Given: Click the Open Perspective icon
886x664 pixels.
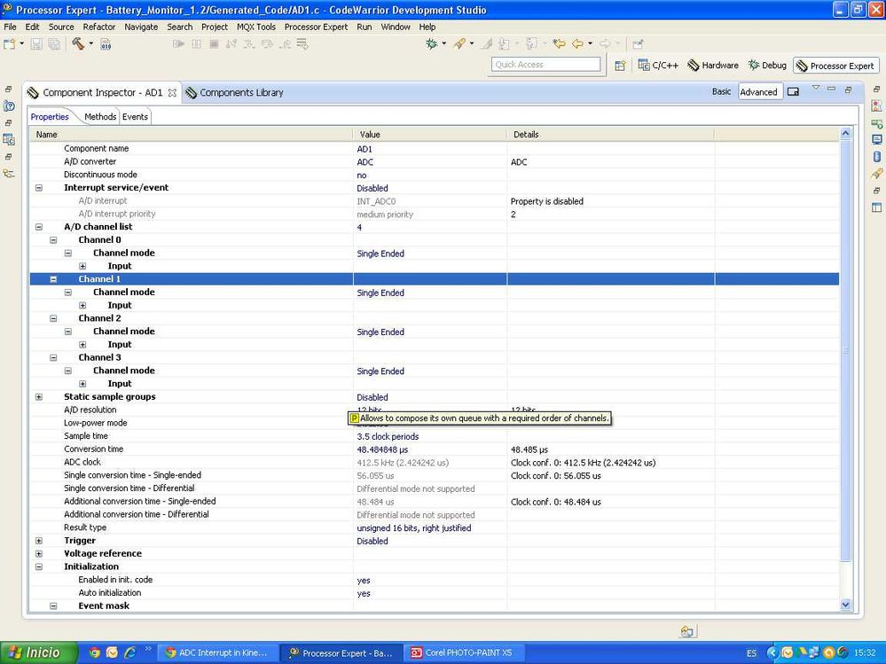Looking at the screenshot, I should [x=621, y=66].
